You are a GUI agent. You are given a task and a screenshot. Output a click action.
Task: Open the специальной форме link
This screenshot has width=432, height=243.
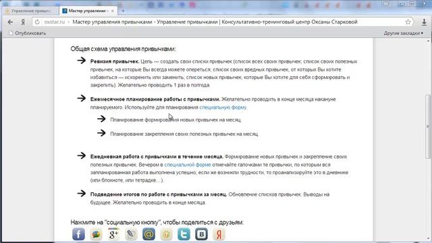[x=188, y=165]
